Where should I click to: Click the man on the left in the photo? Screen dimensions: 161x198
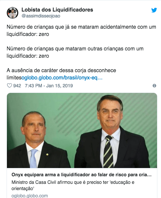[x=36, y=140]
